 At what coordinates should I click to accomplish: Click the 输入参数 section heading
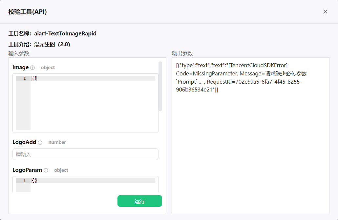coord(19,53)
